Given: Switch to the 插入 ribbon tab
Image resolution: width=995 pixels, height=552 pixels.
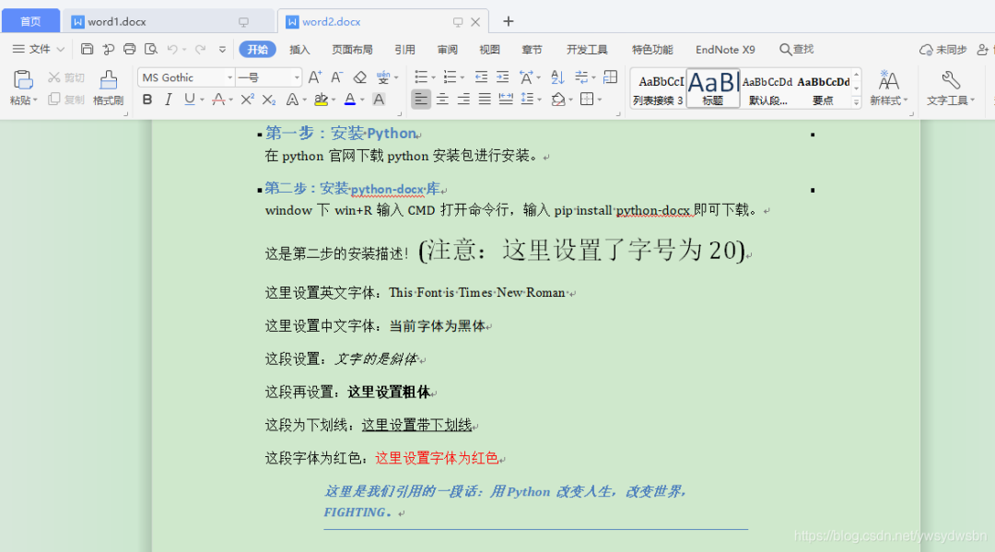Looking at the screenshot, I should click(298, 49).
